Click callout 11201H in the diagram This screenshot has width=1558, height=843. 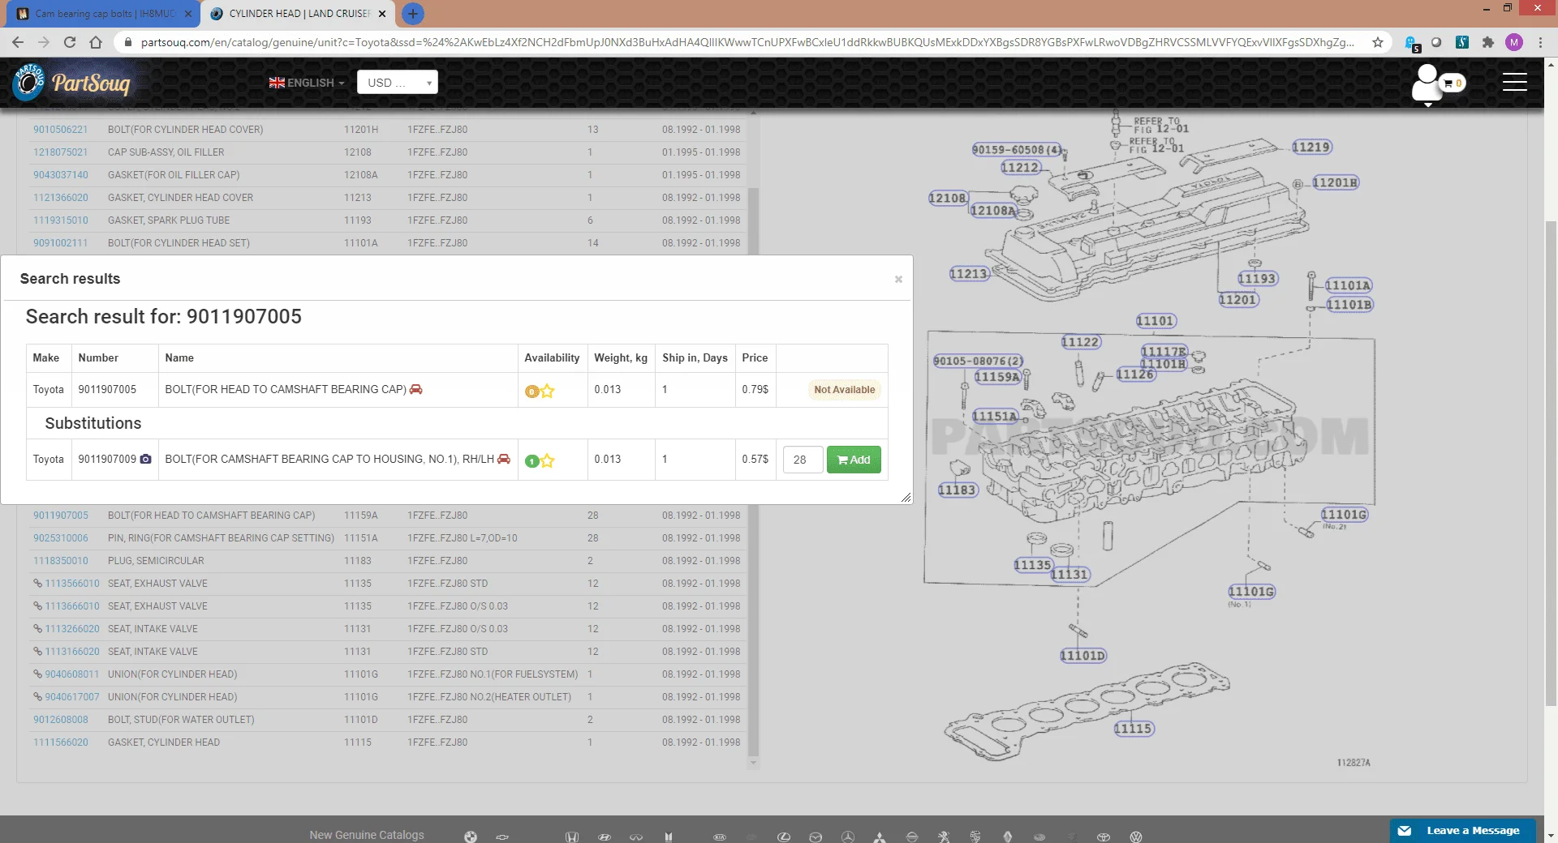point(1335,182)
